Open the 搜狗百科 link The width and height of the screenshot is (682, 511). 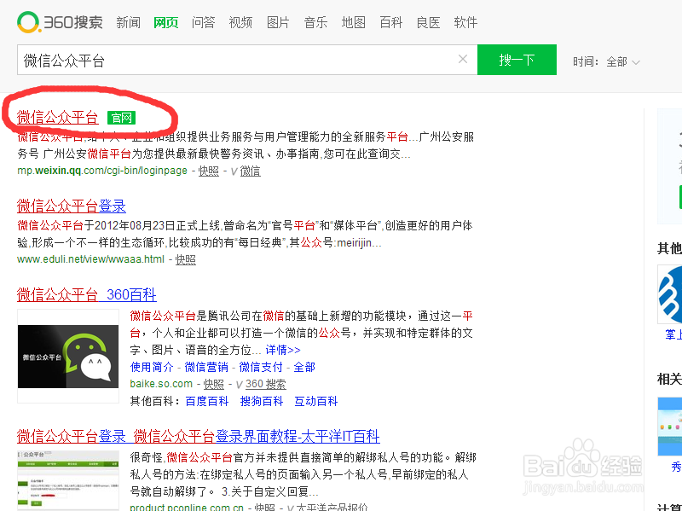[262, 401]
